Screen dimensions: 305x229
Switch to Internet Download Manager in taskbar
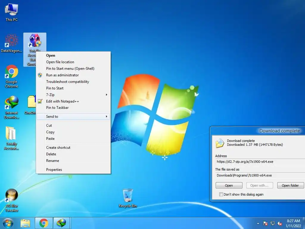click(61, 223)
